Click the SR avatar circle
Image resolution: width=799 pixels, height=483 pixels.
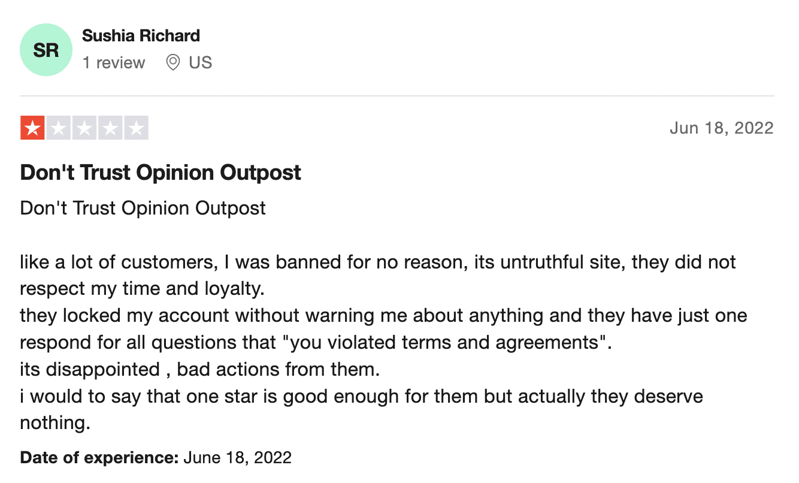click(x=46, y=50)
